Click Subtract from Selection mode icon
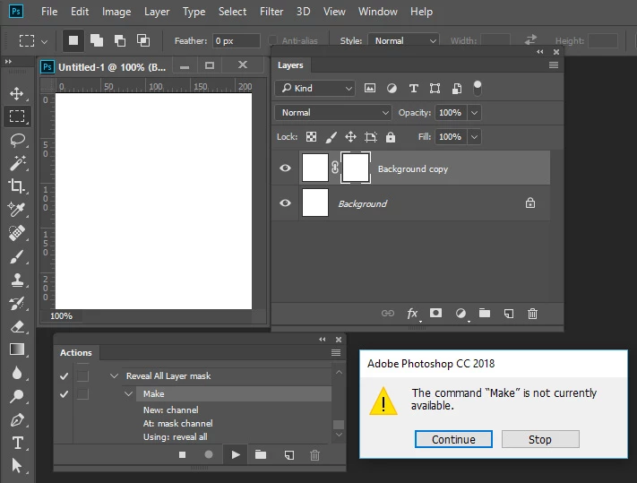 tap(119, 40)
